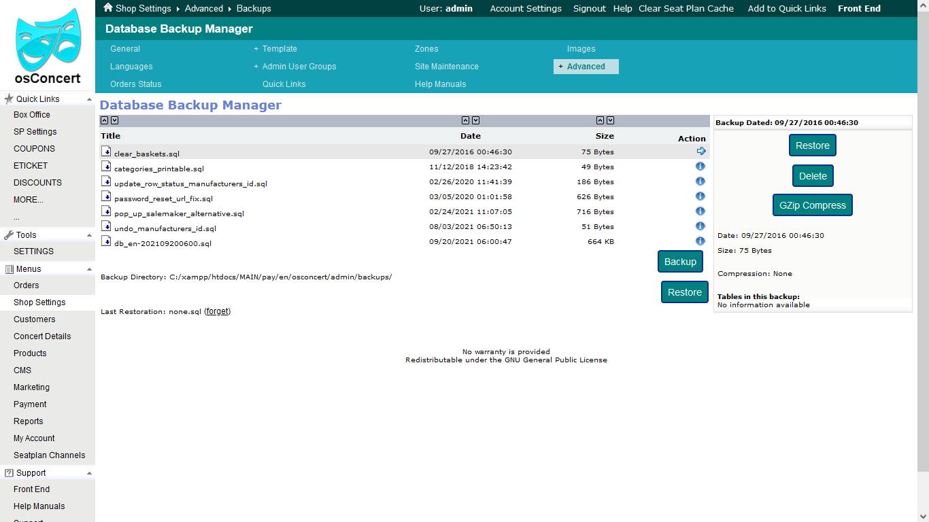Click the forget link for last restoration
This screenshot has height=522, width=929.
(x=218, y=311)
